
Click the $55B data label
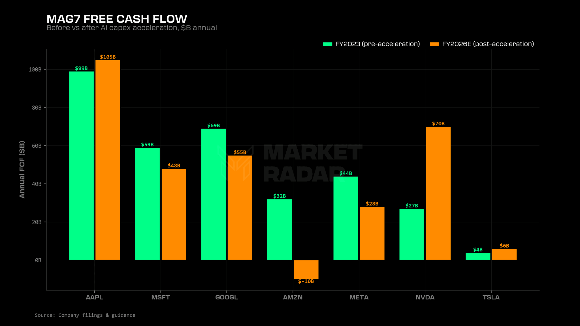[x=240, y=152]
